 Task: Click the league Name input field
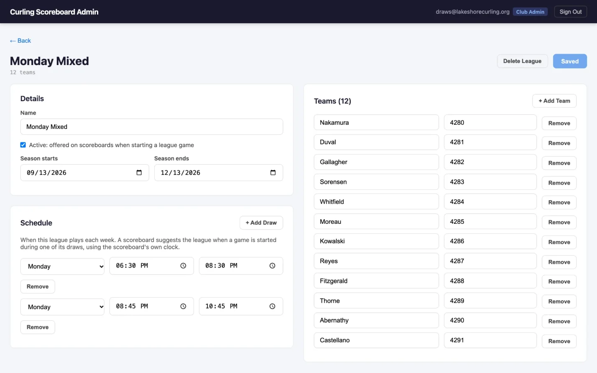pos(152,127)
